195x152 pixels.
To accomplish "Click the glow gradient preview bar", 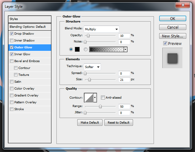I will pos(107,49).
